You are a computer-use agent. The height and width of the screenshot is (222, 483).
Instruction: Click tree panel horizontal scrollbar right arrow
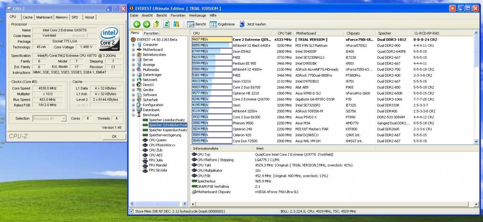pos(185,204)
